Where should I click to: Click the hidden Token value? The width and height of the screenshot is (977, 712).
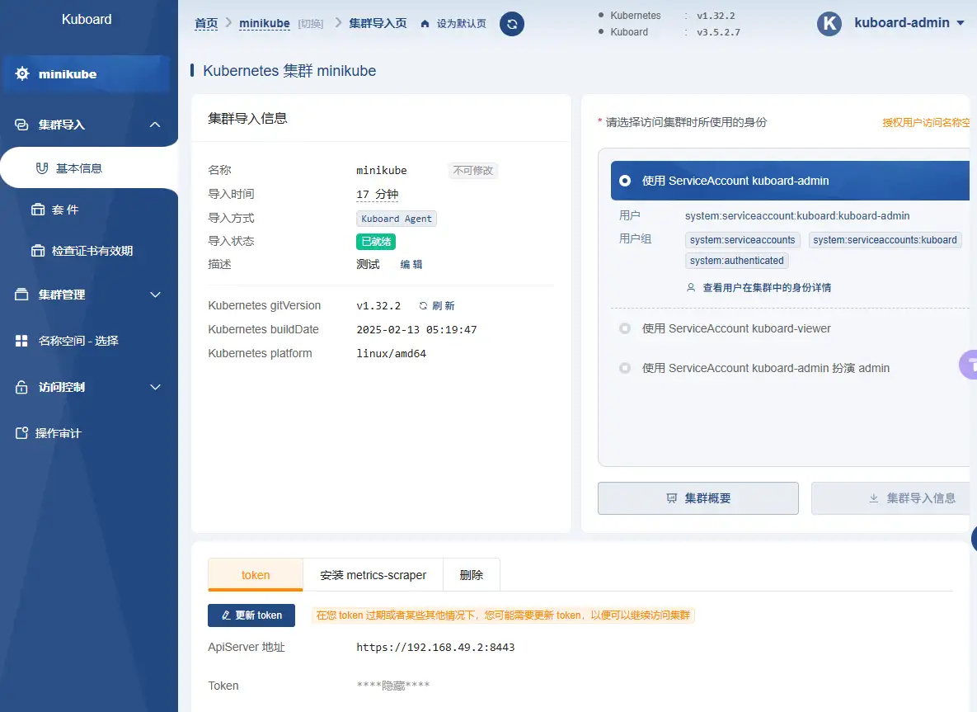393,686
